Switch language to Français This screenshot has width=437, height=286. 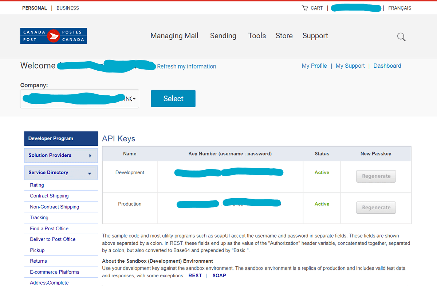tap(400, 8)
